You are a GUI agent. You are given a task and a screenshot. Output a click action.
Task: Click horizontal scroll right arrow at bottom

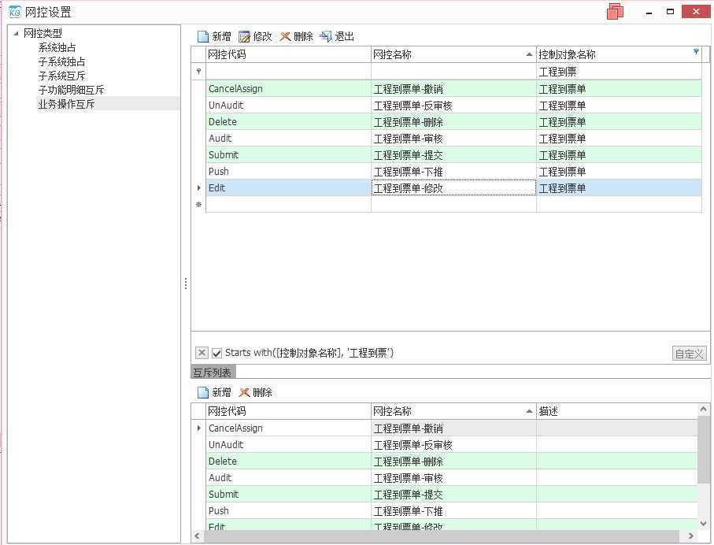click(692, 536)
